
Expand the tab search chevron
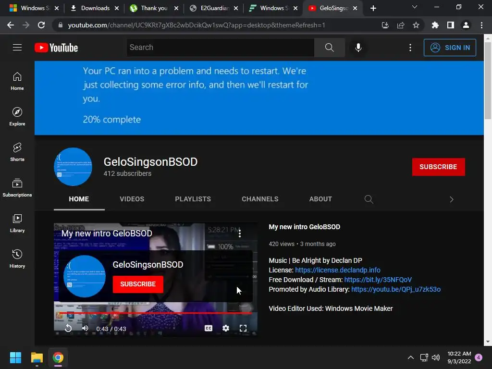415,7
